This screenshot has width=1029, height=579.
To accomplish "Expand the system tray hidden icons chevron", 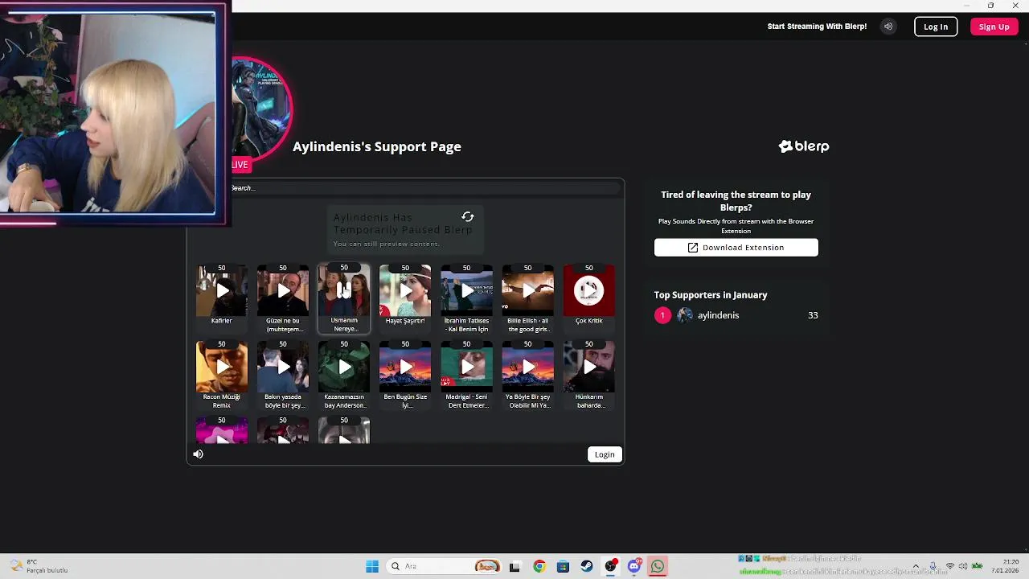I will [915, 566].
